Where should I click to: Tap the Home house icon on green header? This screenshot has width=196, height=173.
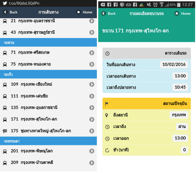(176, 13)
